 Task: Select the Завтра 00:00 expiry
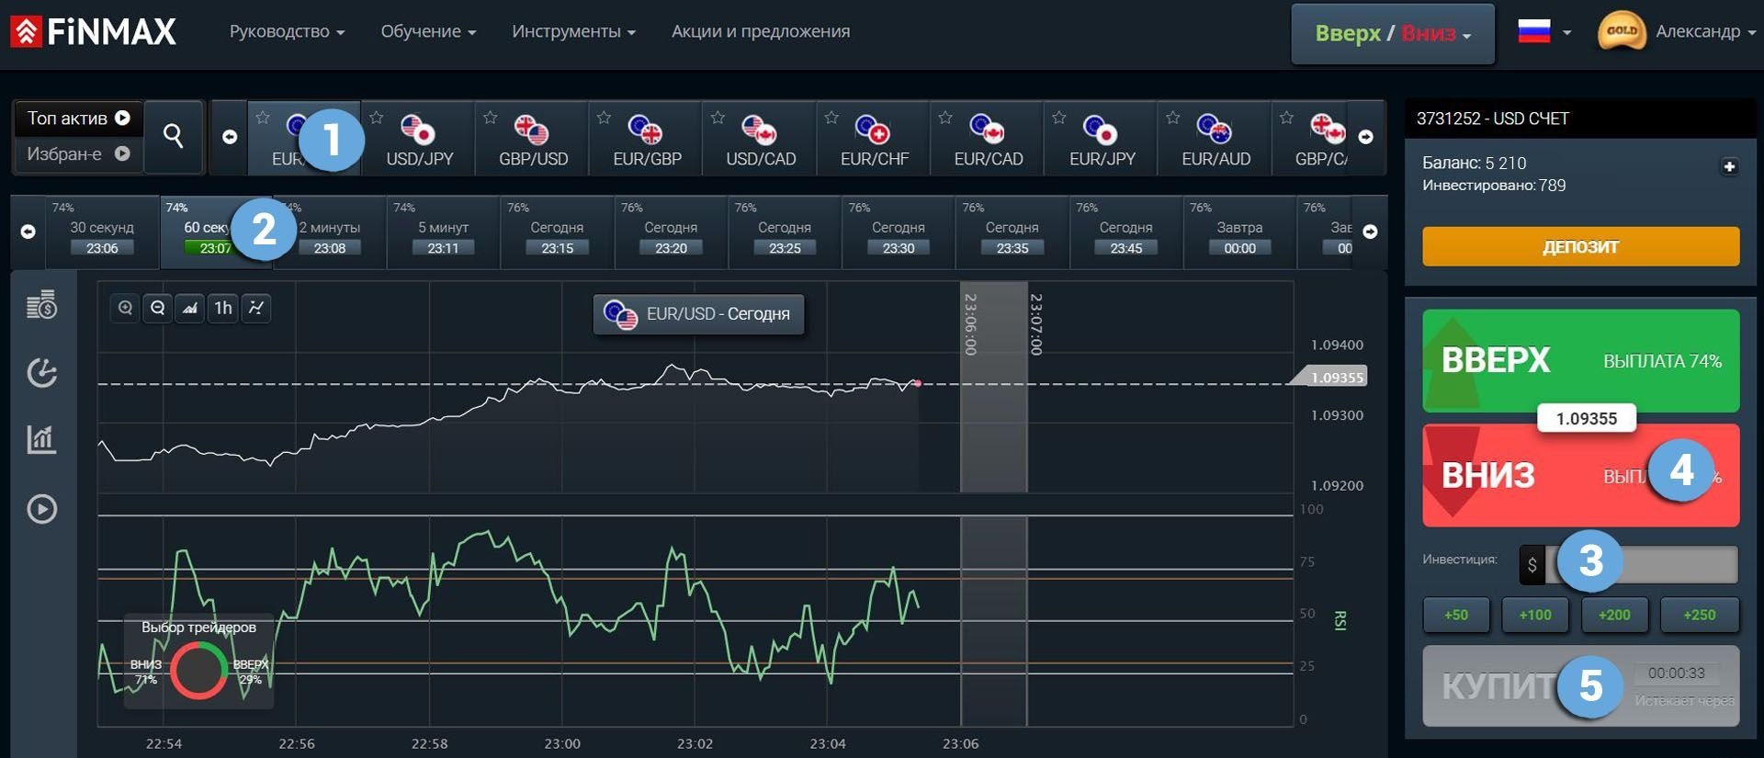[1239, 232]
